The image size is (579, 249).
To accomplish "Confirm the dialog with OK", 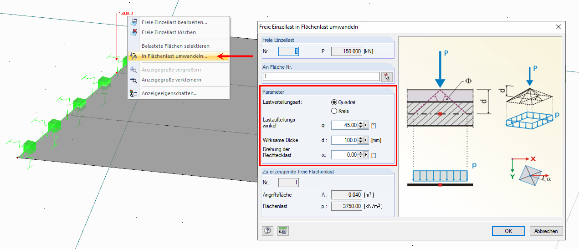I will click(x=508, y=231).
